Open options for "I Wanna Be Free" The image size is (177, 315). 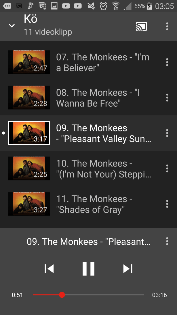[x=167, y=98]
